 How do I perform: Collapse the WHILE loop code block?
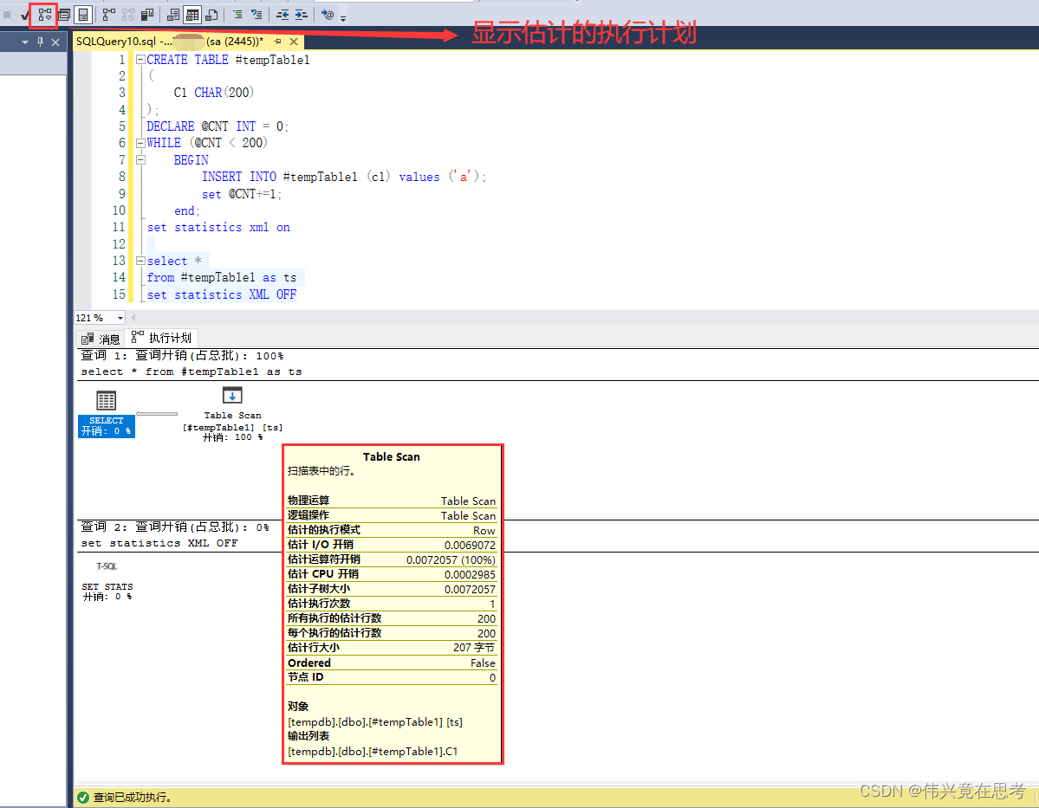coord(140,142)
